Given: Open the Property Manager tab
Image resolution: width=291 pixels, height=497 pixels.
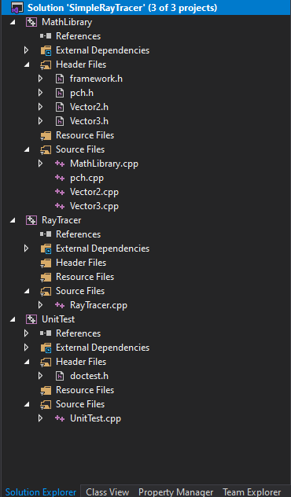Looking at the screenshot, I should [x=175, y=492].
